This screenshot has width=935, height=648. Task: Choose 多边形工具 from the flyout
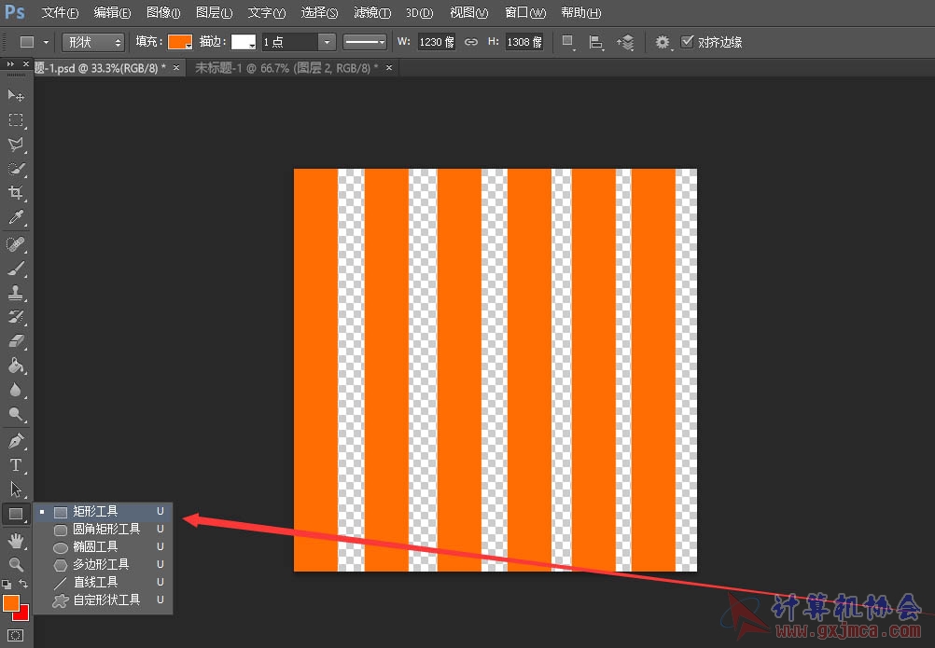pyautogui.click(x=104, y=564)
